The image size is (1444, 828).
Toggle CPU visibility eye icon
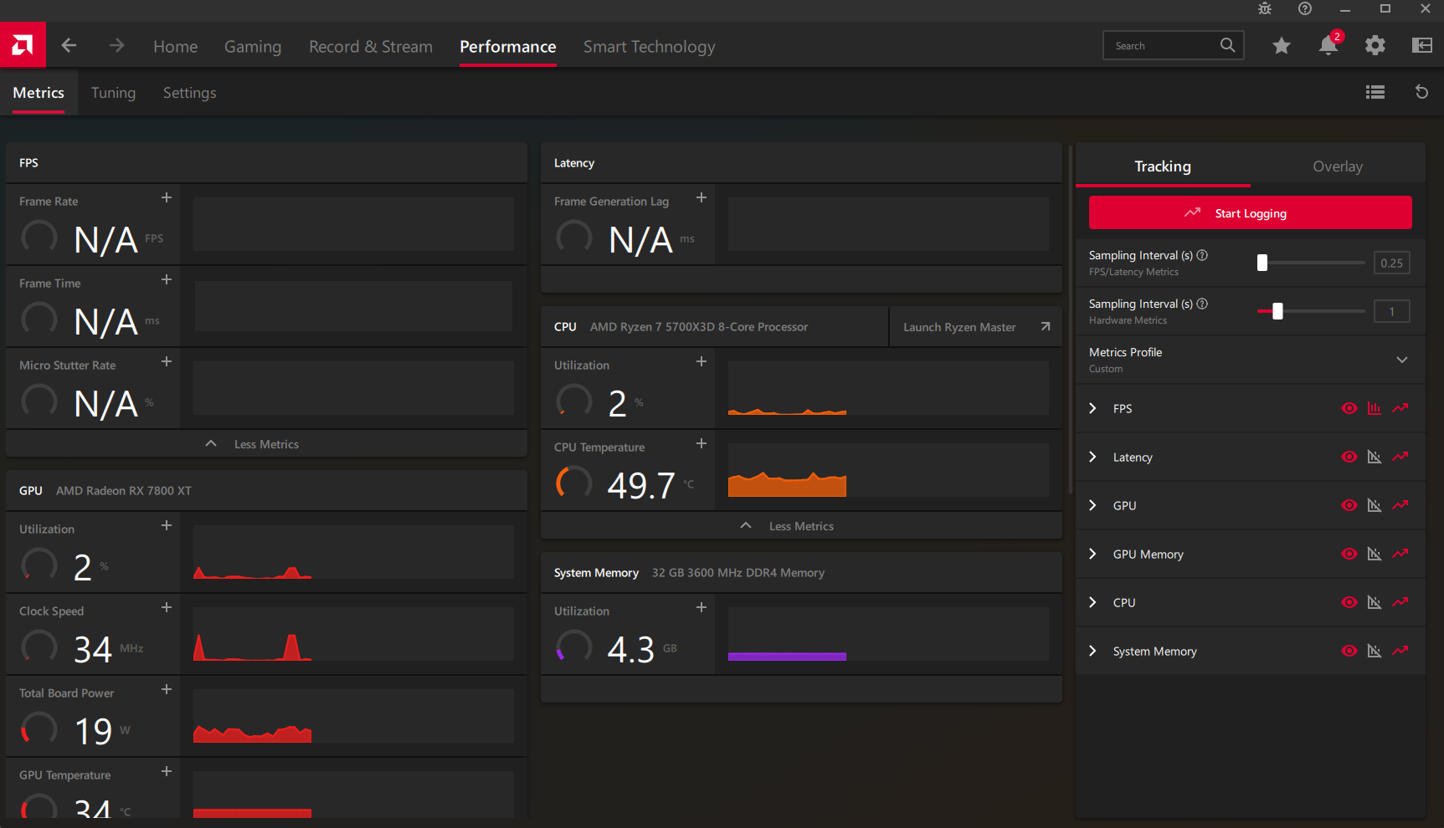1349,602
